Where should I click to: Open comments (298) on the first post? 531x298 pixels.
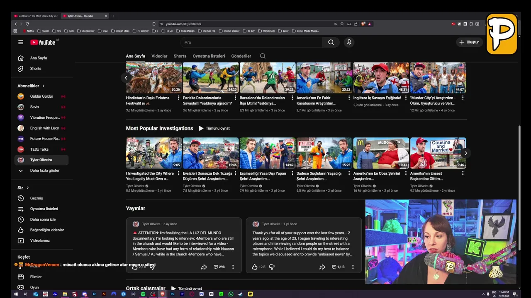click(219, 267)
